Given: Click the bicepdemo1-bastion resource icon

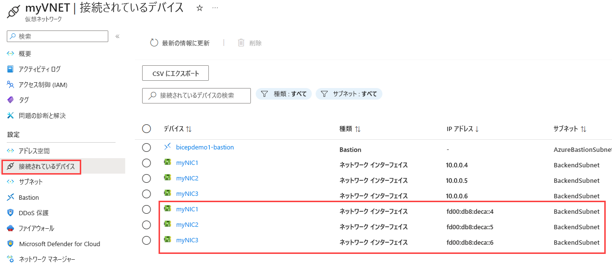Looking at the screenshot, I should click(168, 147).
